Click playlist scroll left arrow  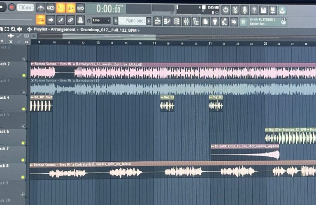pyautogui.click(x=34, y=36)
